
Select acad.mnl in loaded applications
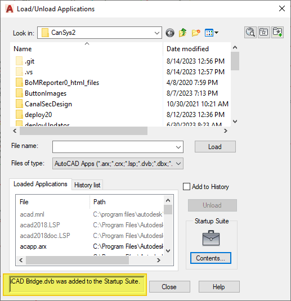(x=32, y=214)
